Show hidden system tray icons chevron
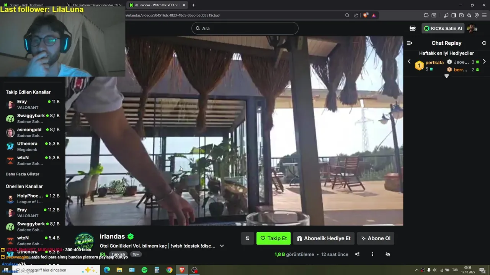Image resolution: width=490 pixels, height=275 pixels. 417,270
